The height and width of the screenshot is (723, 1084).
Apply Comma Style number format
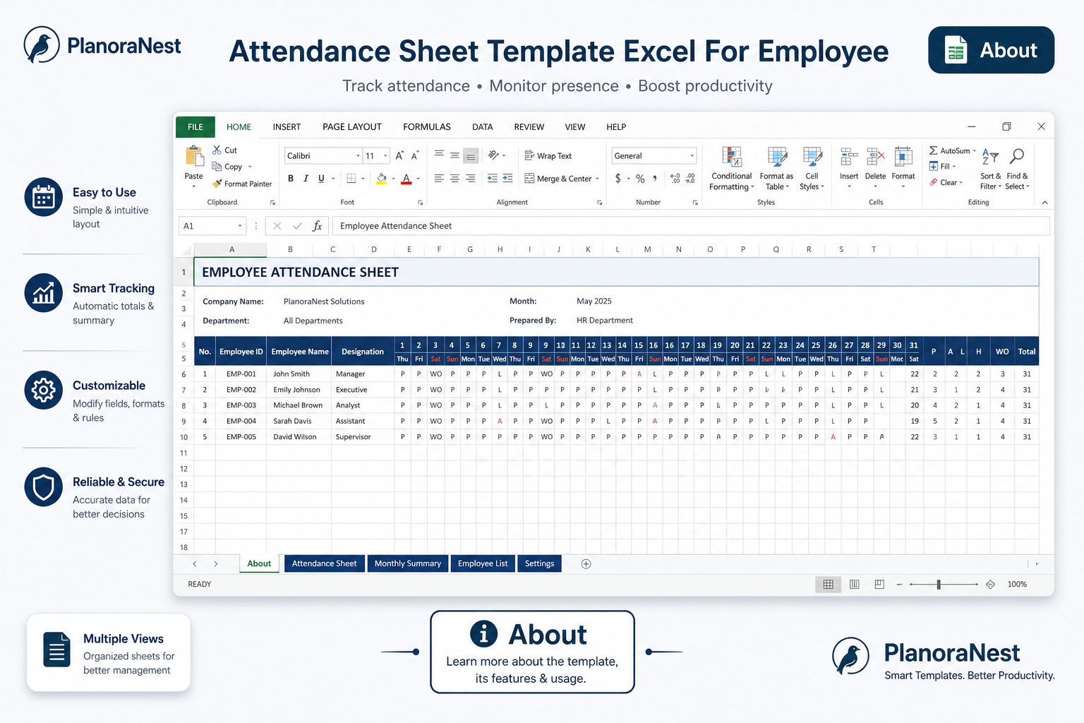655,179
